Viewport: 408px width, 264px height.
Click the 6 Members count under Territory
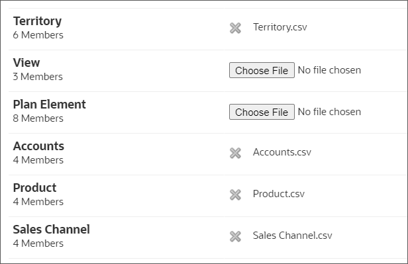click(x=38, y=35)
